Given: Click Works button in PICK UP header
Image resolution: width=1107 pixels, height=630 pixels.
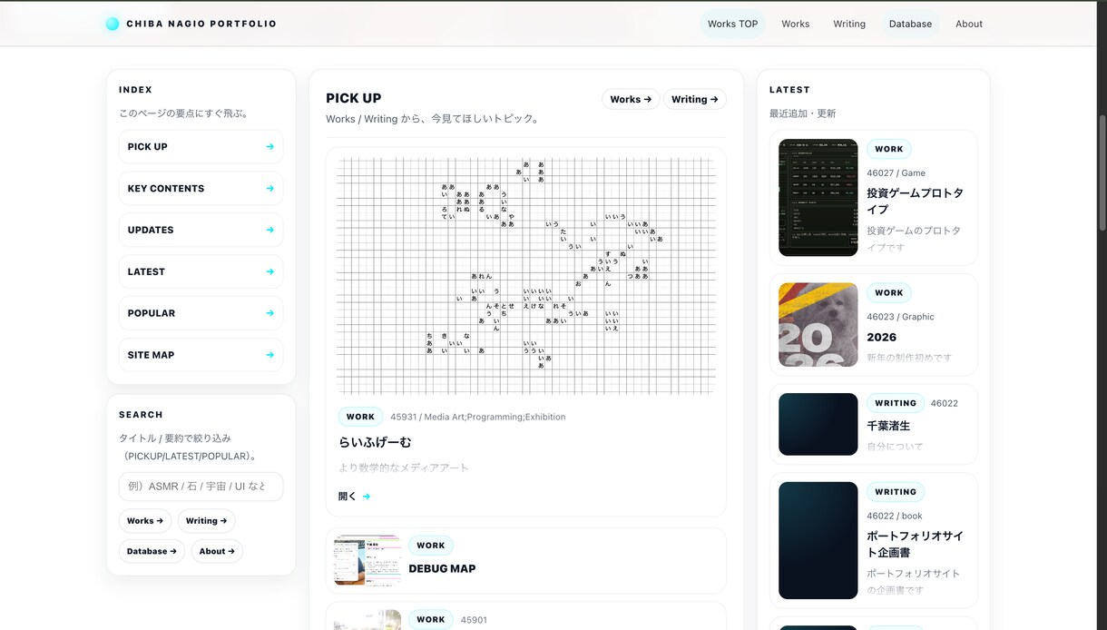Looking at the screenshot, I should click(631, 99).
